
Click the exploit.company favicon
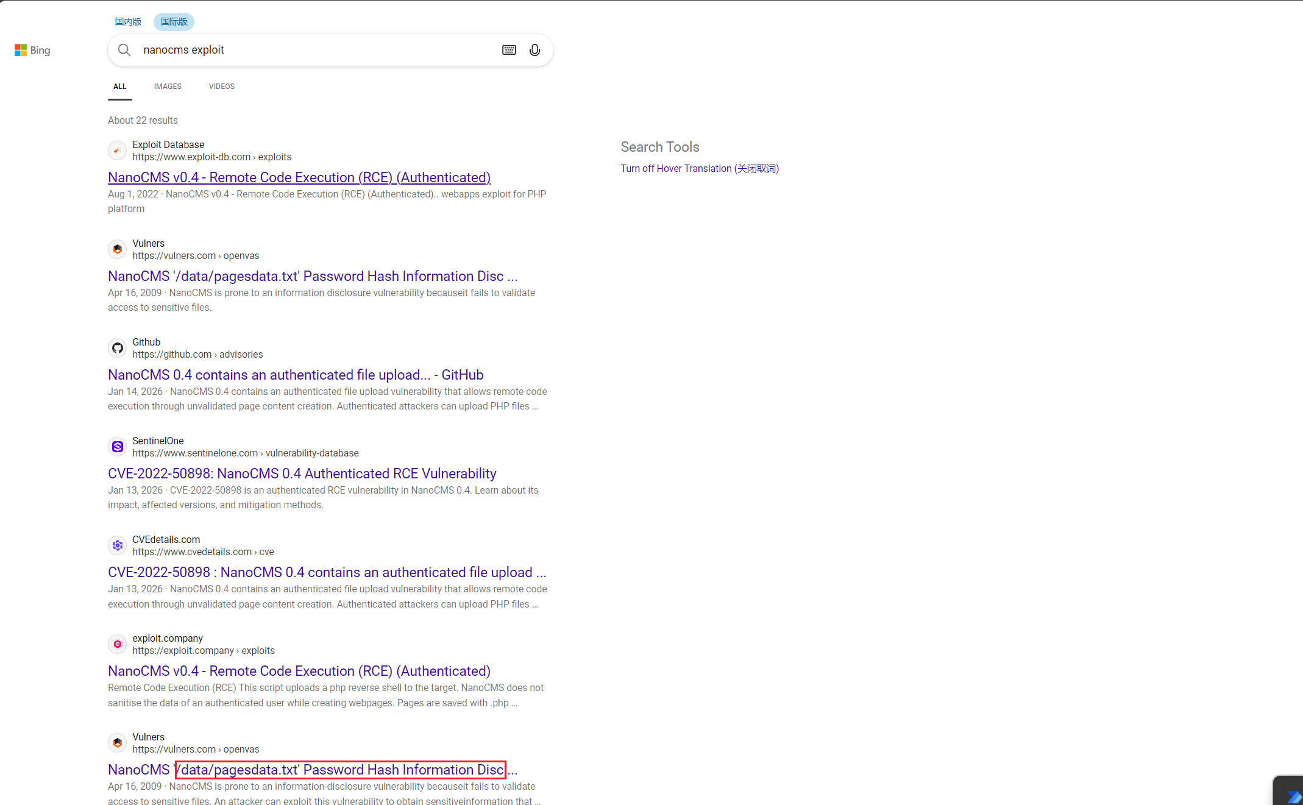118,644
